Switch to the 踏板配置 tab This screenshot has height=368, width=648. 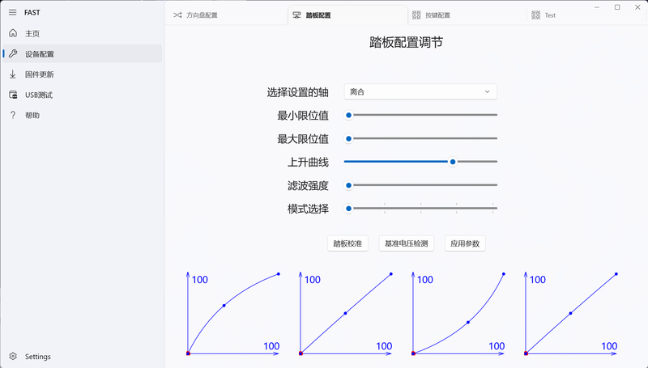click(x=347, y=15)
